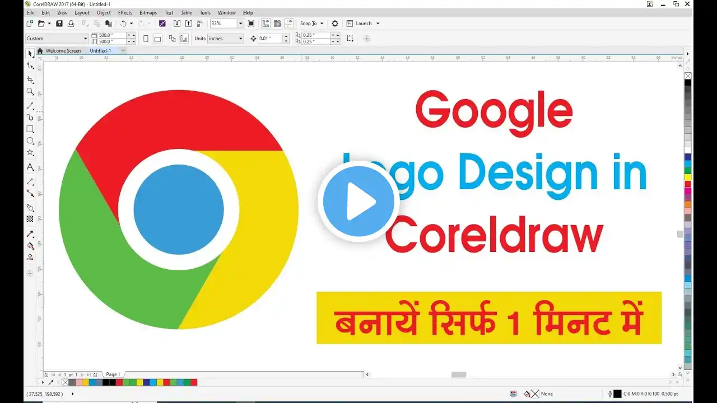This screenshot has width=717, height=403.
Task: Click the Full-screen preview icon
Action: click(251, 24)
